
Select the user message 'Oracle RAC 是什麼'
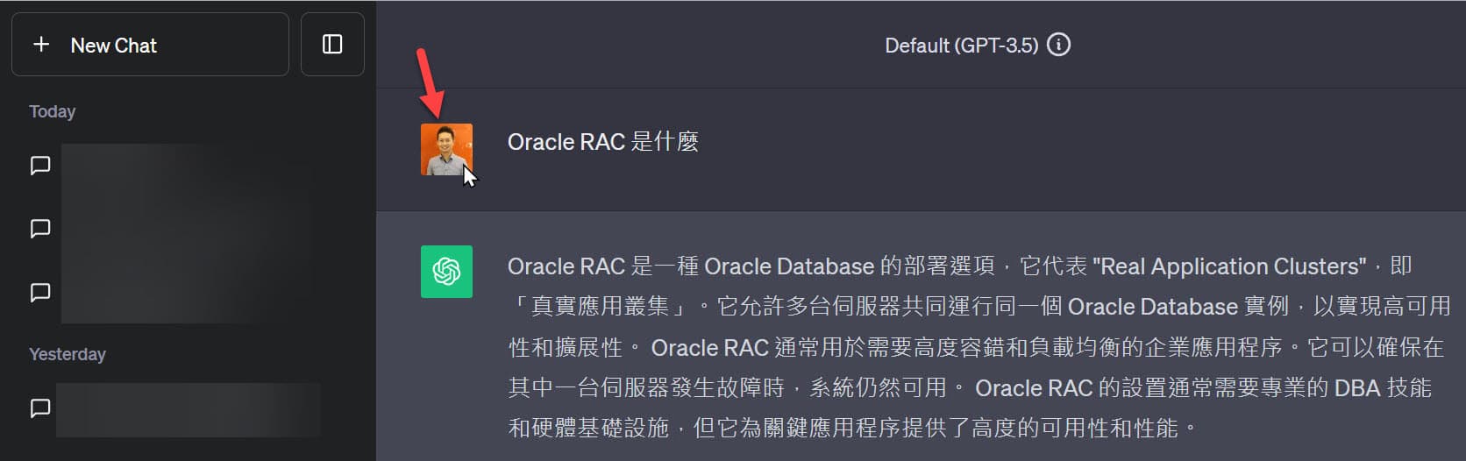pyautogui.click(x=602, y=142)
